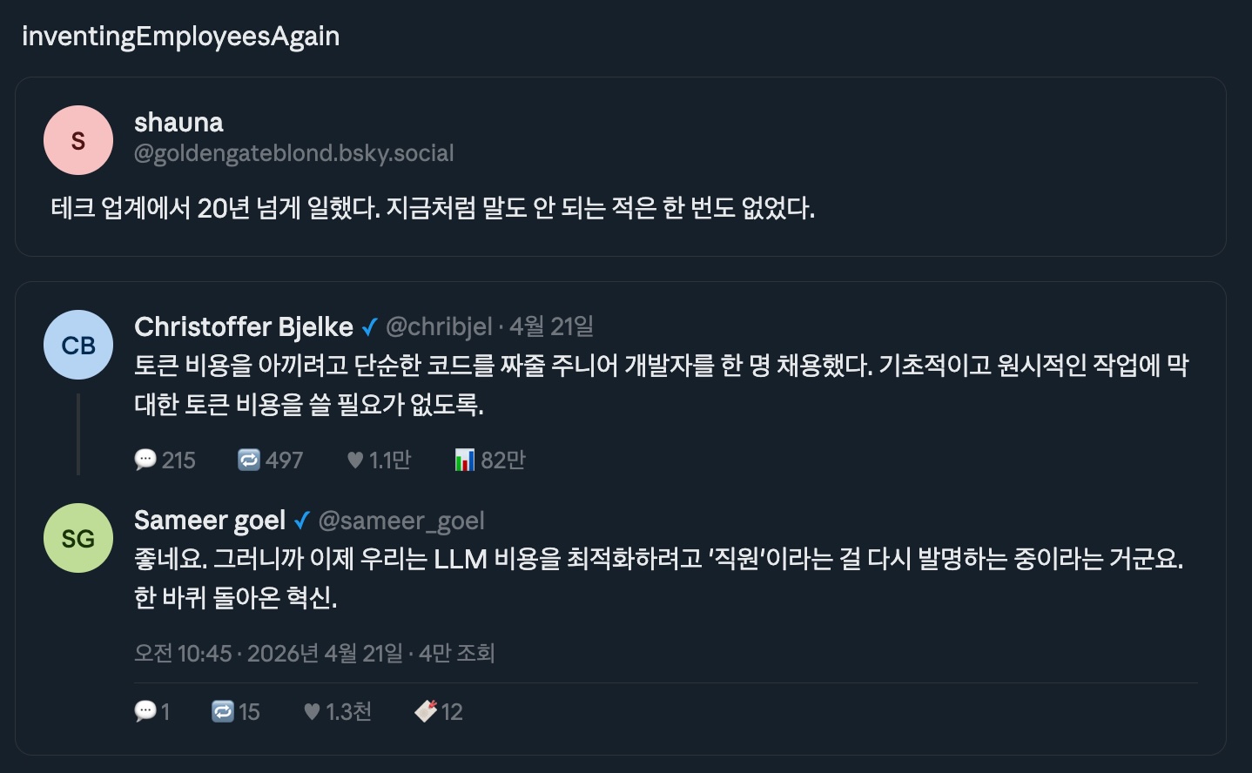Click the Christoffer Bjelke display name
The width and height of the screenshot is (1252, 773).
[x=244, y=326]
